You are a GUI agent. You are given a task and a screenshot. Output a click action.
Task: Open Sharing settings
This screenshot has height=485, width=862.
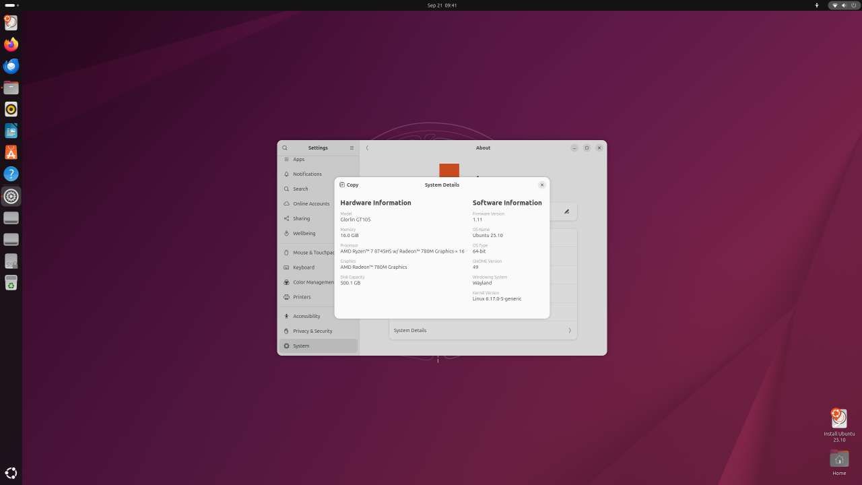(319, 218)
